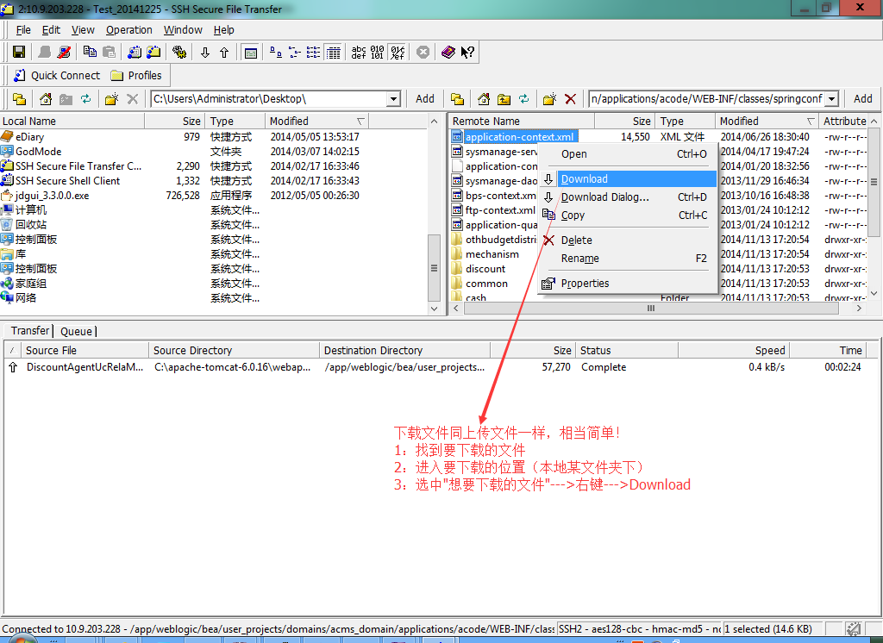883x643 pixels.
Task: Switch to List view icon
Action: [x=314, y=53]
